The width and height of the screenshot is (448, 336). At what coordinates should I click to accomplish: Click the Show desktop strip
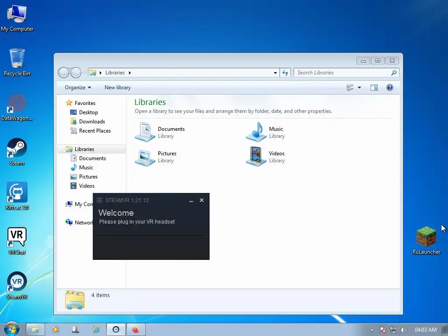click(x=444, y=330)
